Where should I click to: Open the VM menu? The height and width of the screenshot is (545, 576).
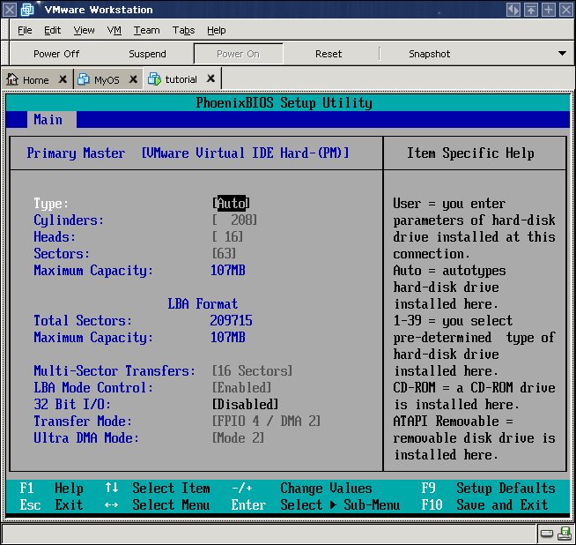[114, 30]
